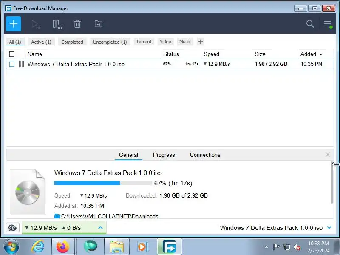Image resolution: width=340 pixels, height=255 pixels.
Task: Sort by the Speed column header
Action: click(x=227, y=54)
